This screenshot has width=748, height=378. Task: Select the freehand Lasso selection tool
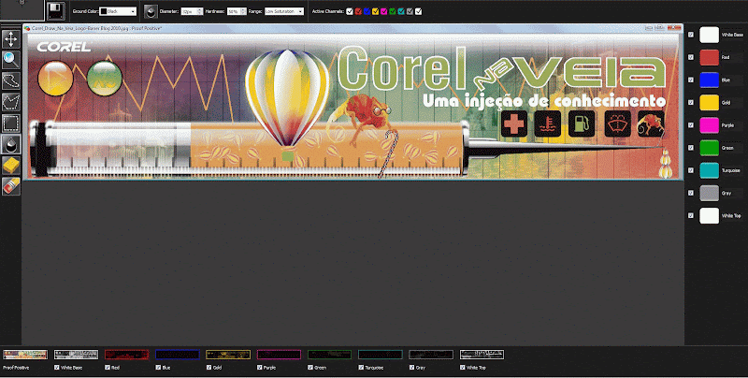pyautogui.click(x=11, y=81)
